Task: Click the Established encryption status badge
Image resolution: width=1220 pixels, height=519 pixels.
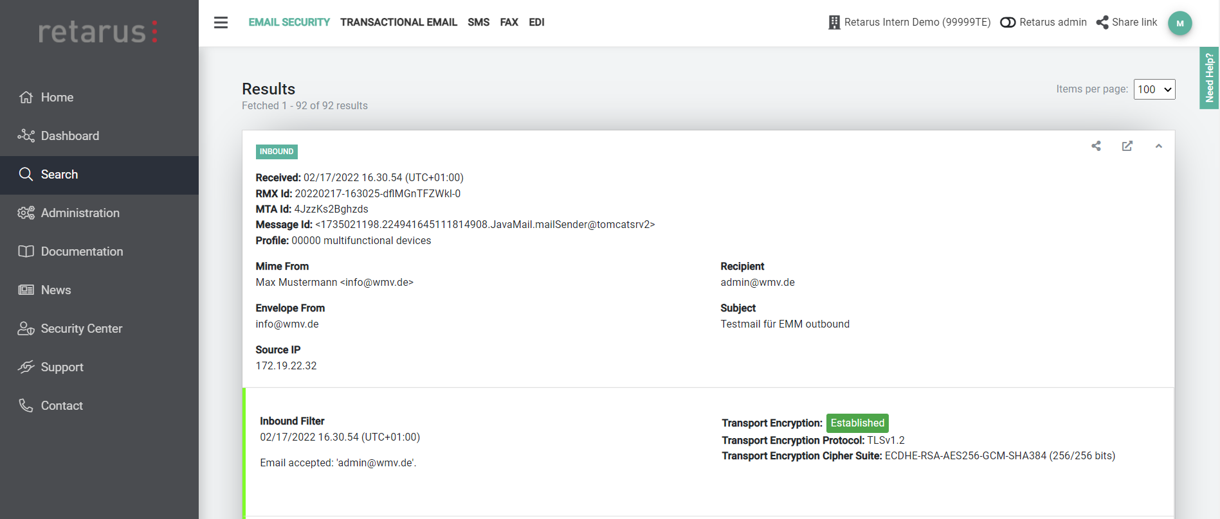Action: coord(857,423)
